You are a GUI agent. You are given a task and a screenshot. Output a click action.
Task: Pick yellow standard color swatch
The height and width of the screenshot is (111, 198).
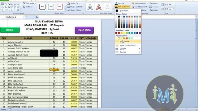tap(124, 33)
